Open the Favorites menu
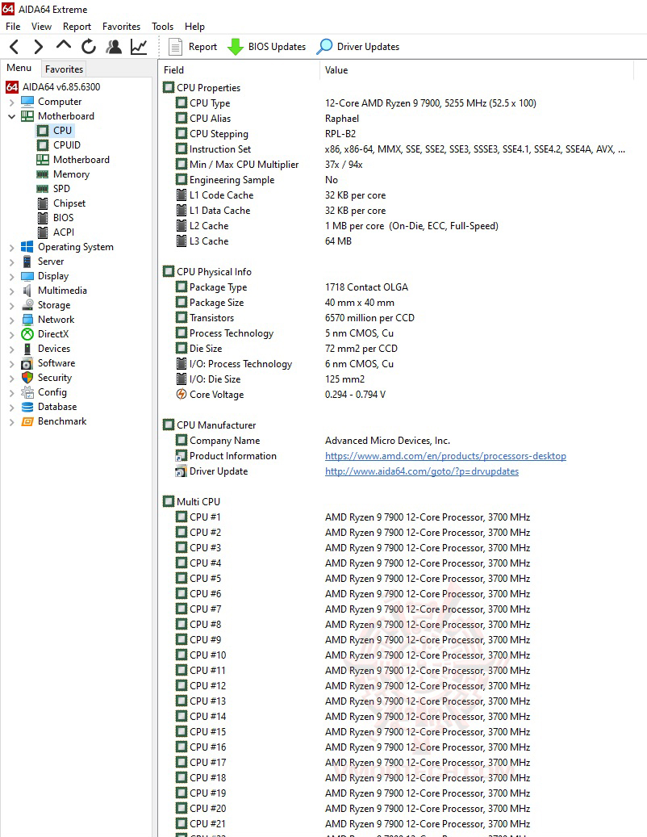The width and height of the screenshot is (647, 837). point(121,26)
